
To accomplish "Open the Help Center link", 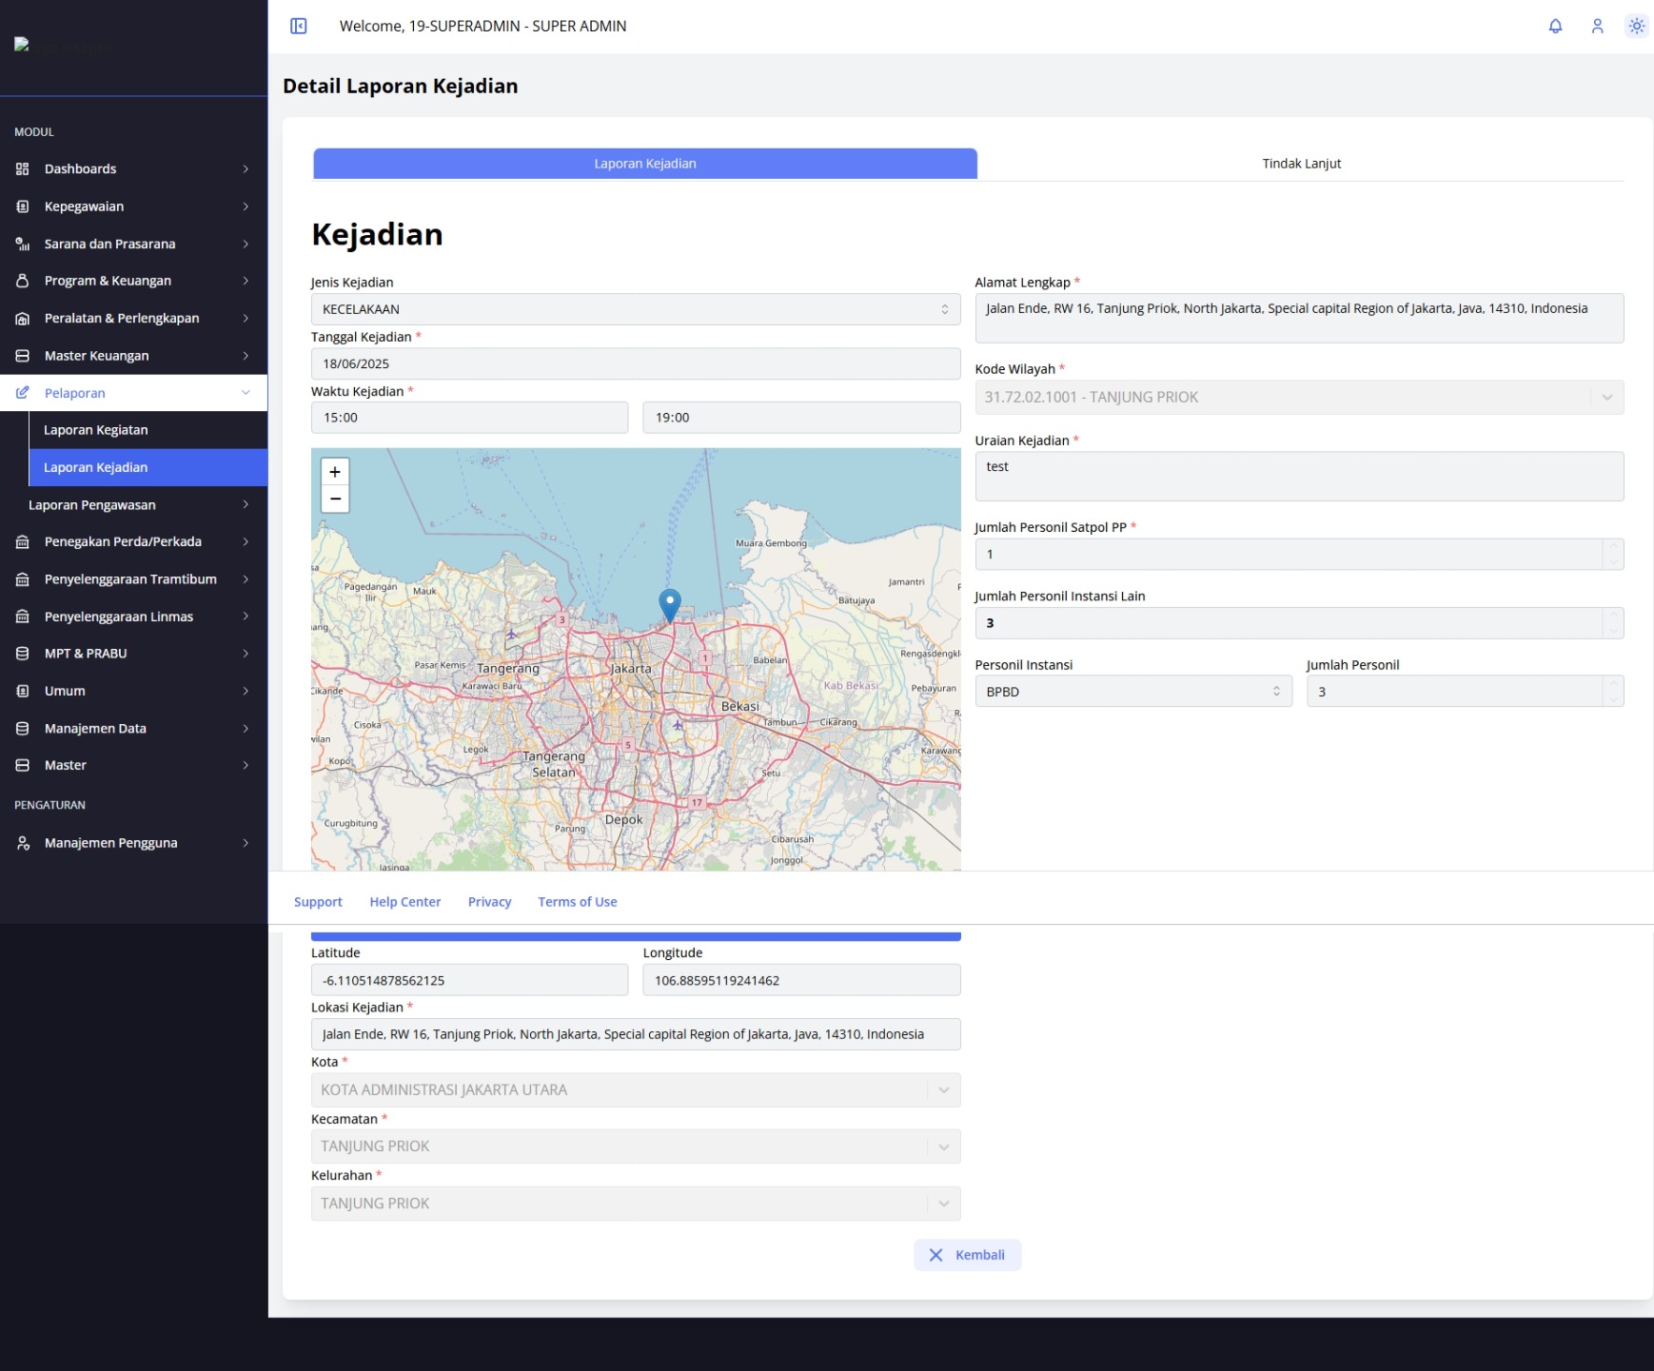I will click(x=404, y=902).
